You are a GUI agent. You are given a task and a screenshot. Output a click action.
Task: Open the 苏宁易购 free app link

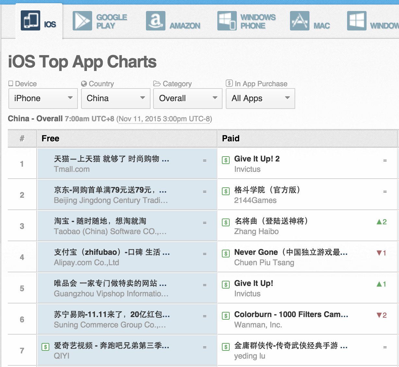[112, 314]
